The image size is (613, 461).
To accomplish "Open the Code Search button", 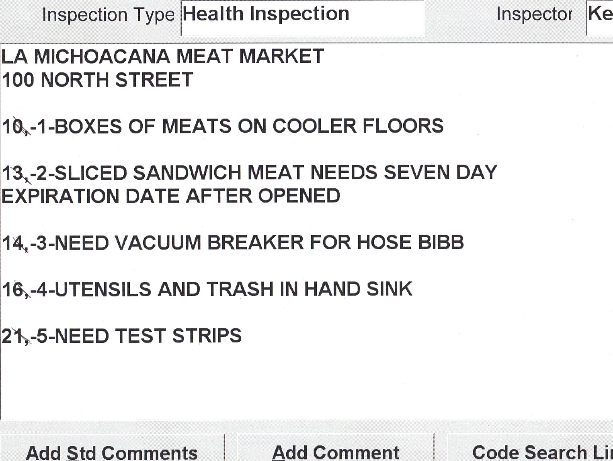I will point(541,451).
